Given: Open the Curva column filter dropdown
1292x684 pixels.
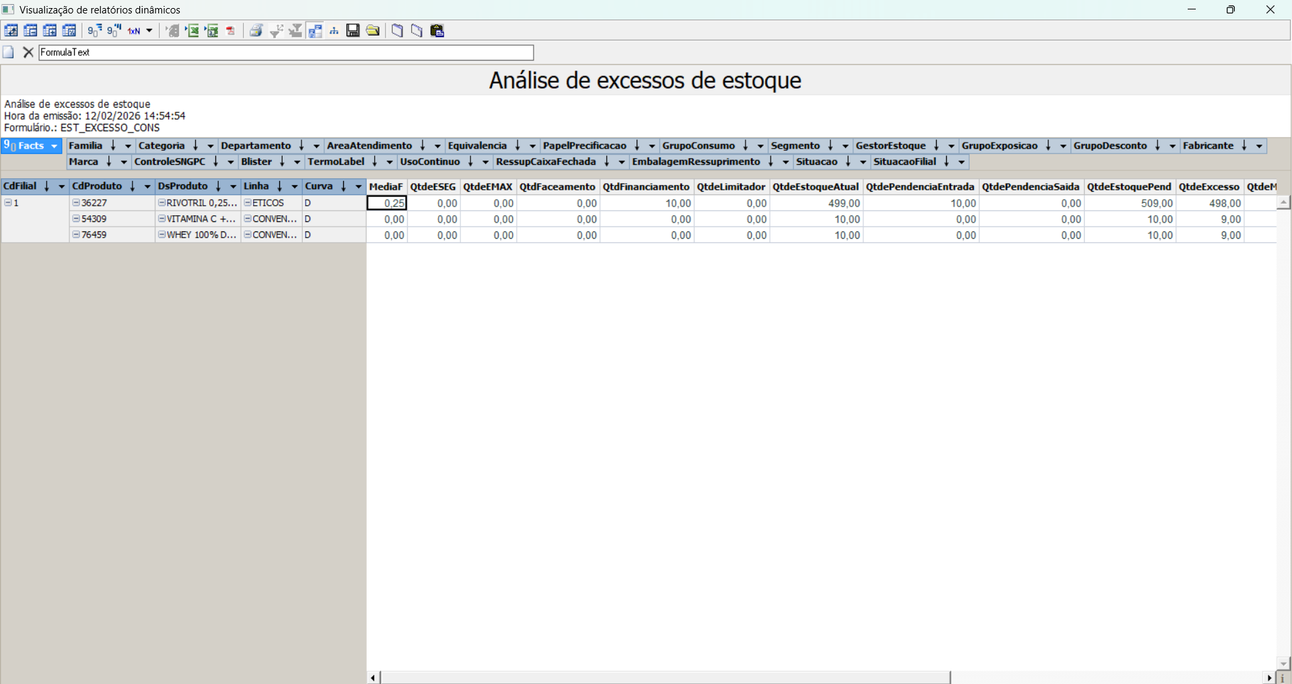Looking at the screenshot, I should pos(359,186).
